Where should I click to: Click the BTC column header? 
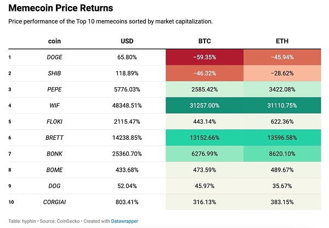[205, 41]
